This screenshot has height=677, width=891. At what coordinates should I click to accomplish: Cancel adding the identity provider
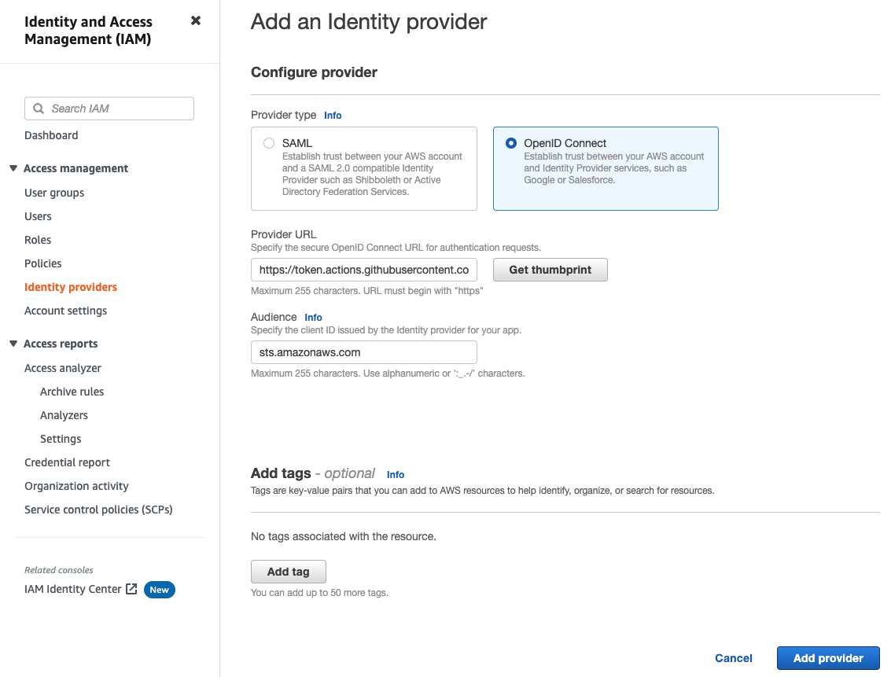click(733, 658)
